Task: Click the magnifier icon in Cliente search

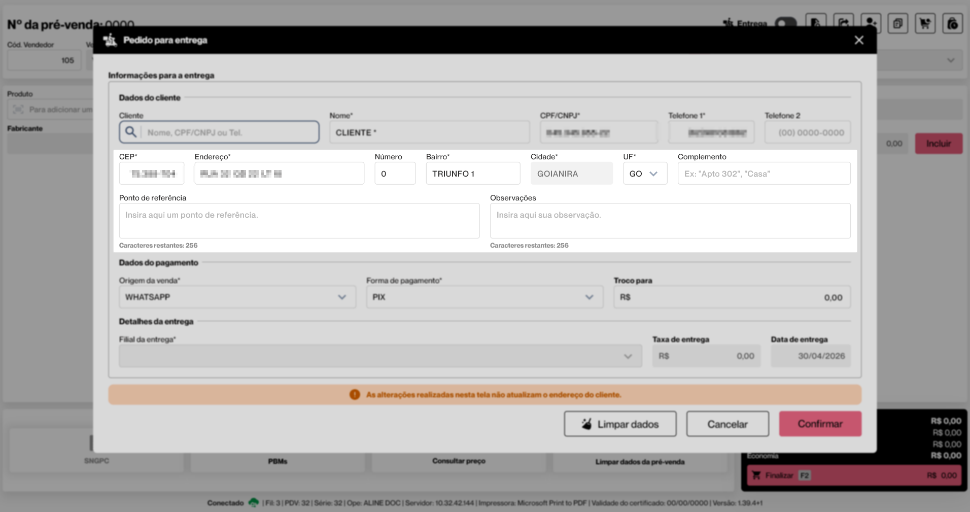Action: click(x=131, y=132)
